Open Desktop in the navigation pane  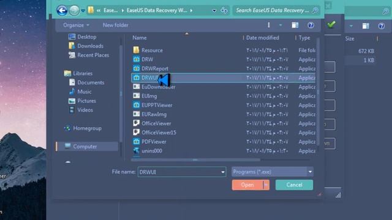coord(87,37)
